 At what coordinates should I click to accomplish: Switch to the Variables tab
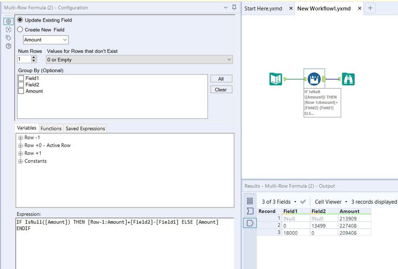coord(27,128)
